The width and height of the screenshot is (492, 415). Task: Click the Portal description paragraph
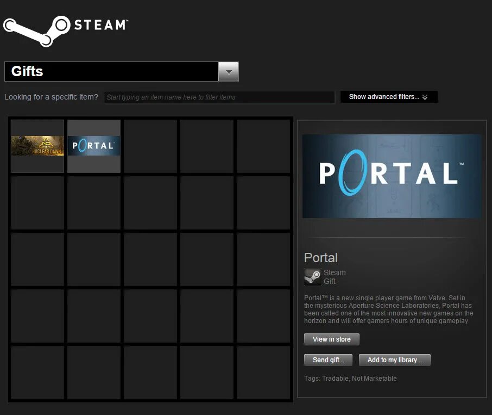[x=388, y=309]
